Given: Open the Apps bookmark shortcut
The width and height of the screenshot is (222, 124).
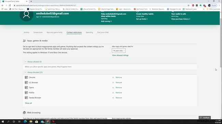Looking at the screenshot, I should [x=5, y=9].
